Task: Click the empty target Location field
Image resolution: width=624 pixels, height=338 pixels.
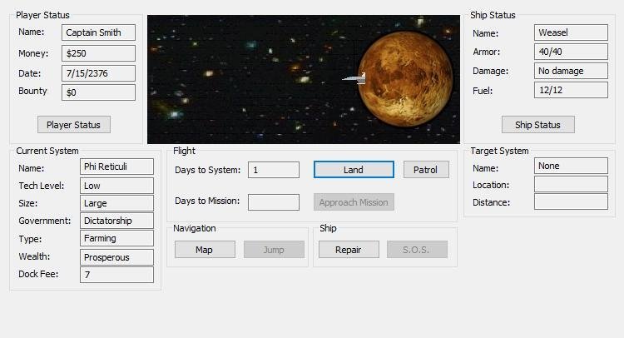Action: [x=571, y=184]
